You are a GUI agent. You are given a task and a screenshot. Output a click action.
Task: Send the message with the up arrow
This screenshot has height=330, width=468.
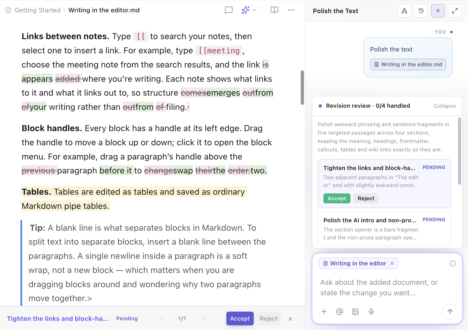[x=450, y=312]
